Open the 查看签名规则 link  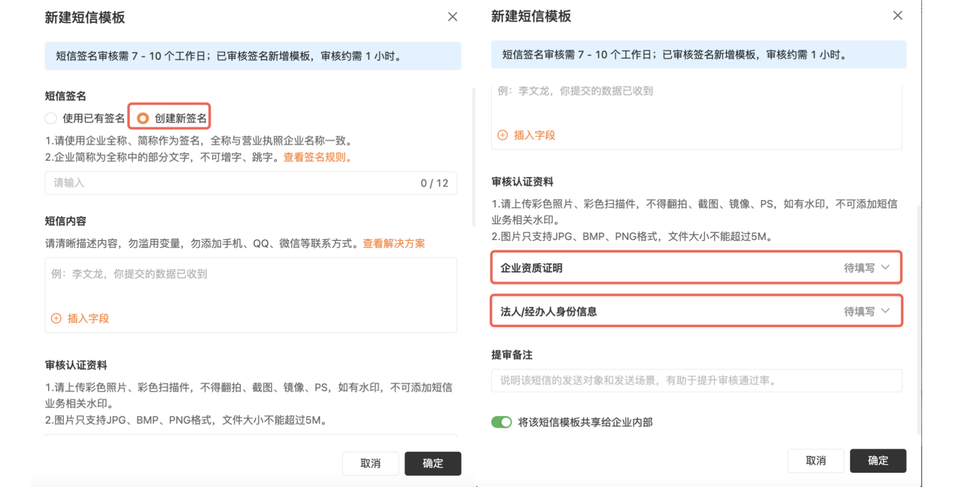317,158
